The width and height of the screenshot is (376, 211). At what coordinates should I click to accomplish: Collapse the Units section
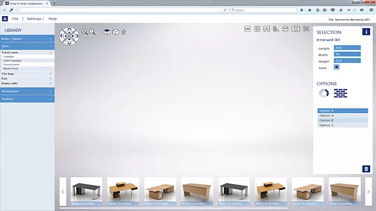click(x=27, y=46)
